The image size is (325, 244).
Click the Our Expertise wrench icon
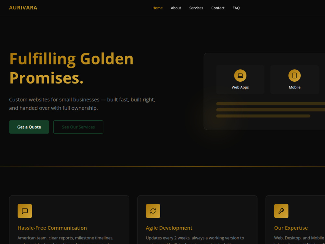coord(281,211)
